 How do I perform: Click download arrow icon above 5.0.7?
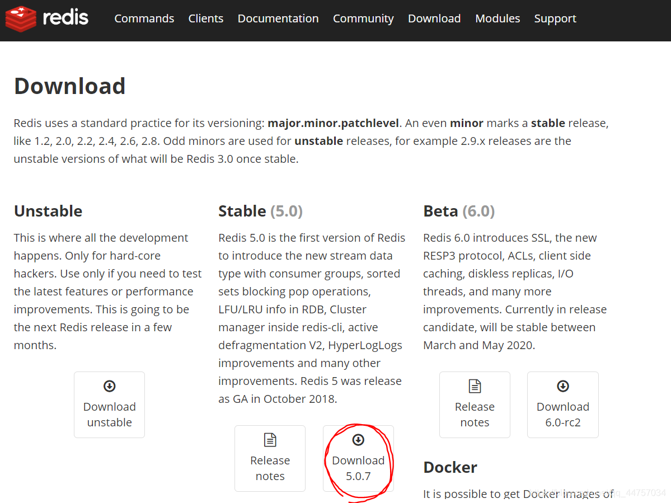[358, 440]
